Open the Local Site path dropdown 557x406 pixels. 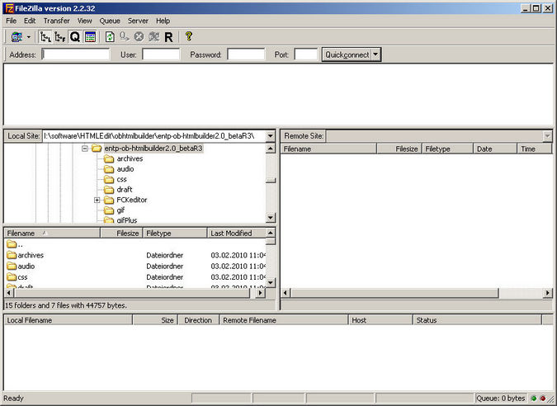271,136
